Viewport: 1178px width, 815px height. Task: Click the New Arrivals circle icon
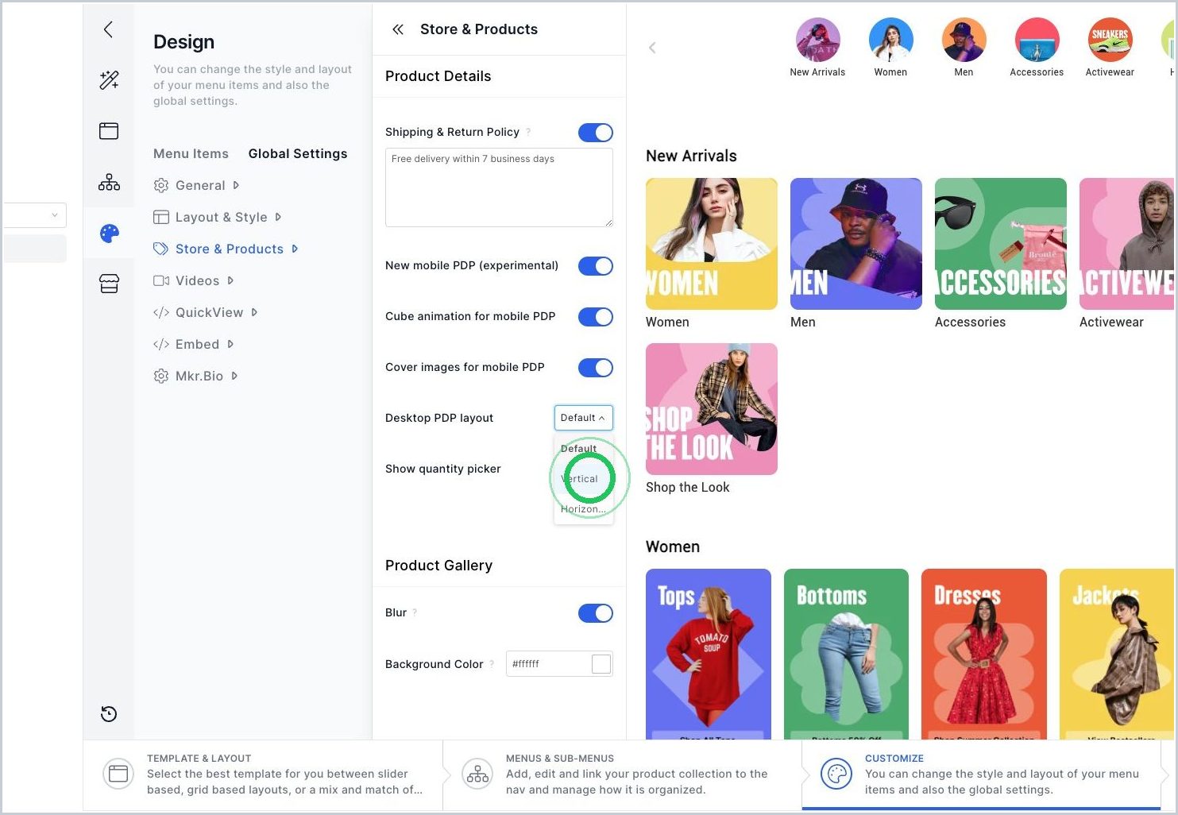pyautogui.click(x=817, y=40)
